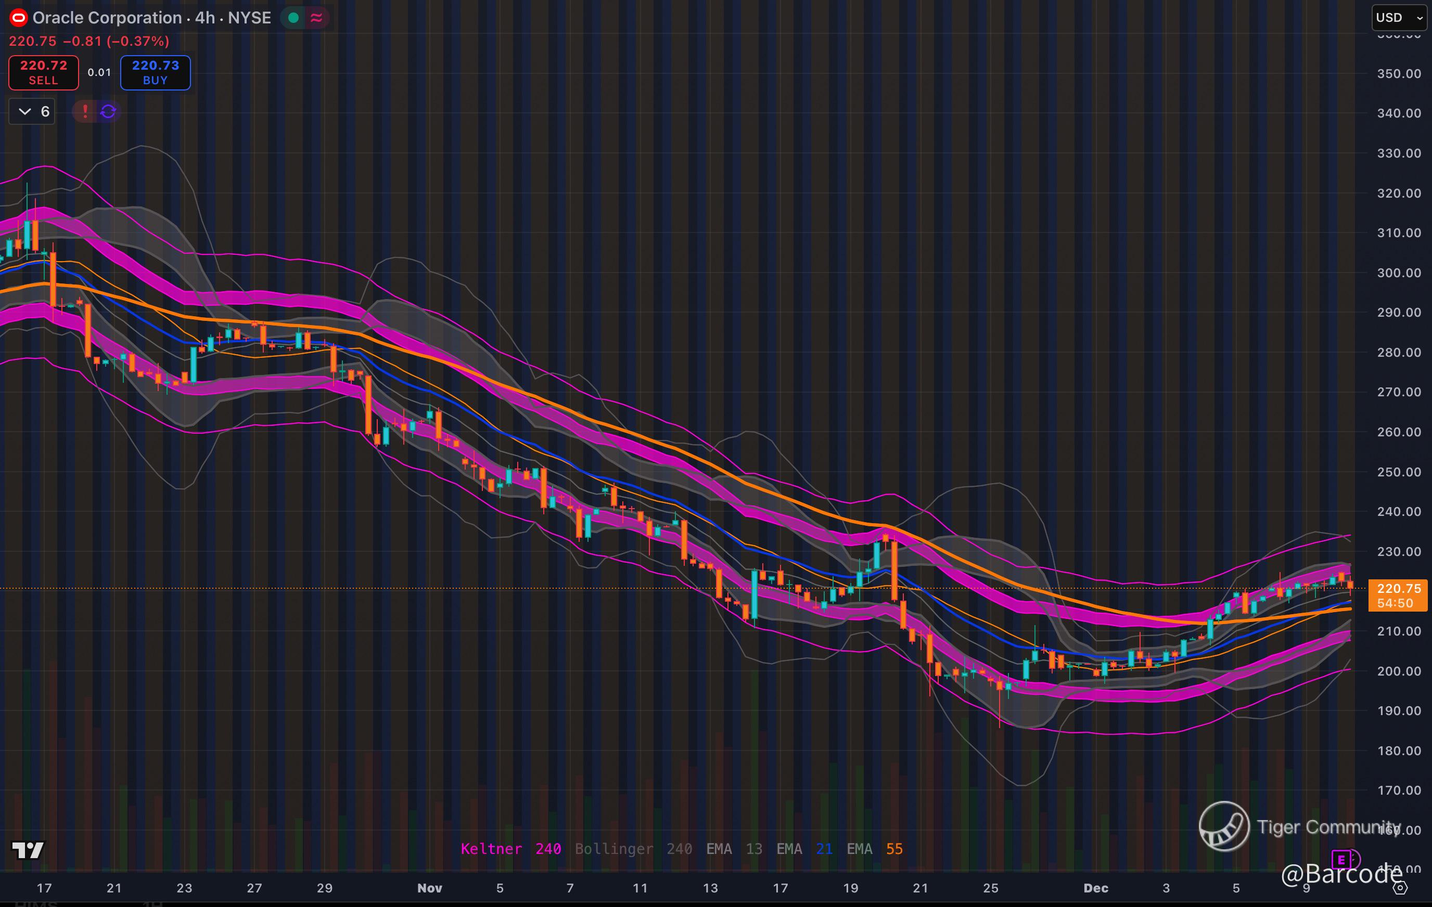Expand the collapsed indicators legend showing 6

(32, 111)
